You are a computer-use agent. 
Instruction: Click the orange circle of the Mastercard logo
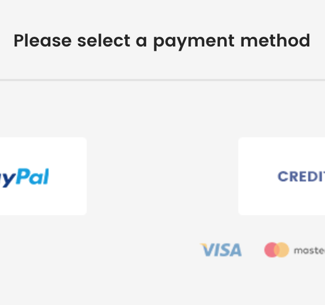click(283, 250)
